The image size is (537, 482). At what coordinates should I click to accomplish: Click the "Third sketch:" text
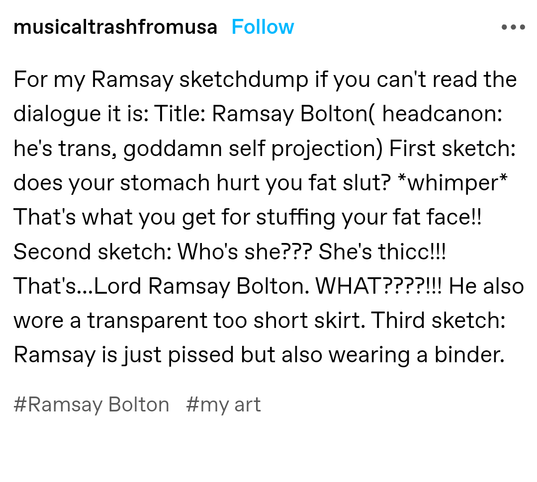coord(438,321)
